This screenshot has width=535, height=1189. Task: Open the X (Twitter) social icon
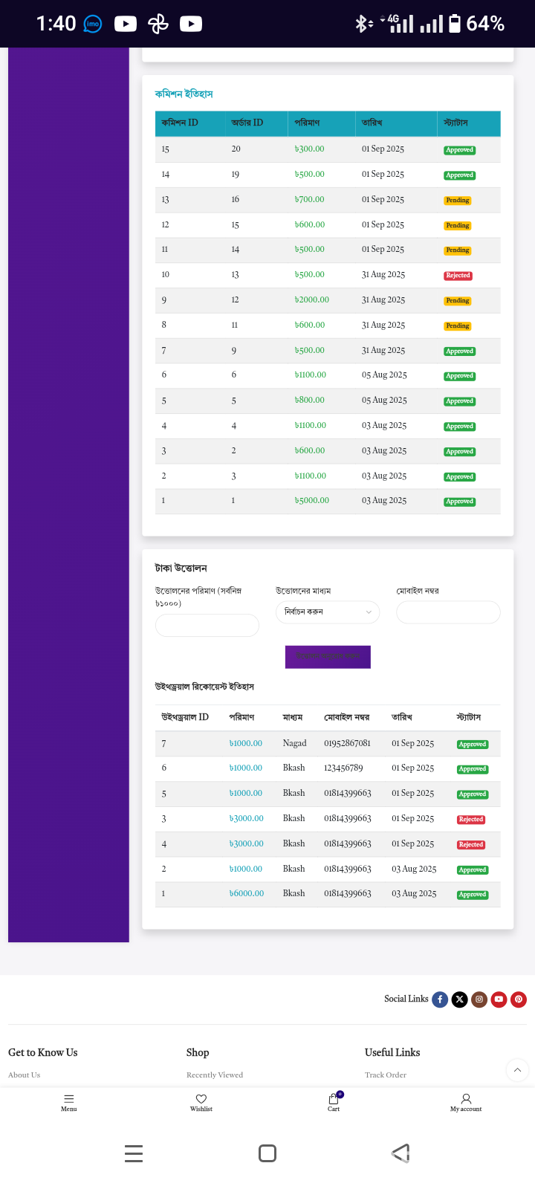pos(460,1000)
